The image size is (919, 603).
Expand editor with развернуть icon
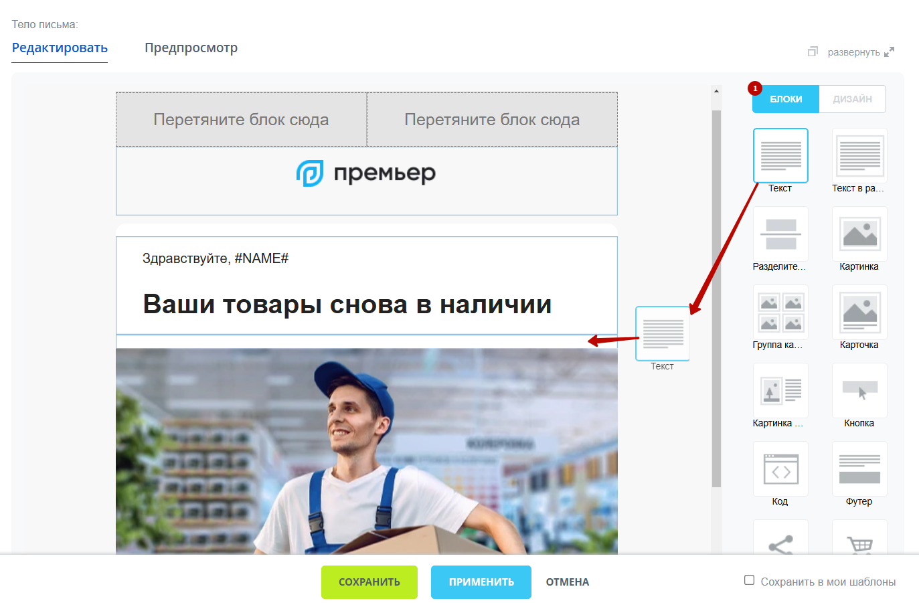click(890, 52)
